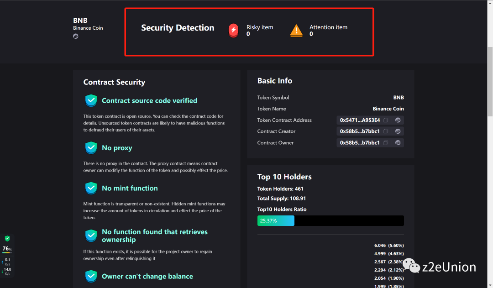This screenshot has width=493, height=288.
Task: Click the orange Attention item warning triangle
Action: click(296, 31)
